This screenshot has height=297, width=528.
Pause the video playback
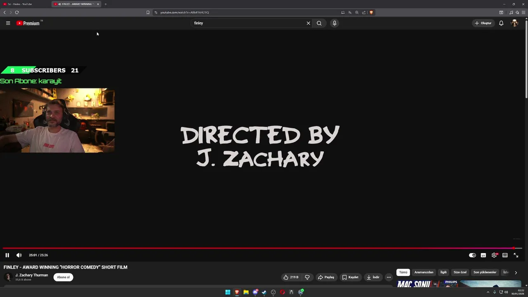pyautogui.click(x=7, y=255)
